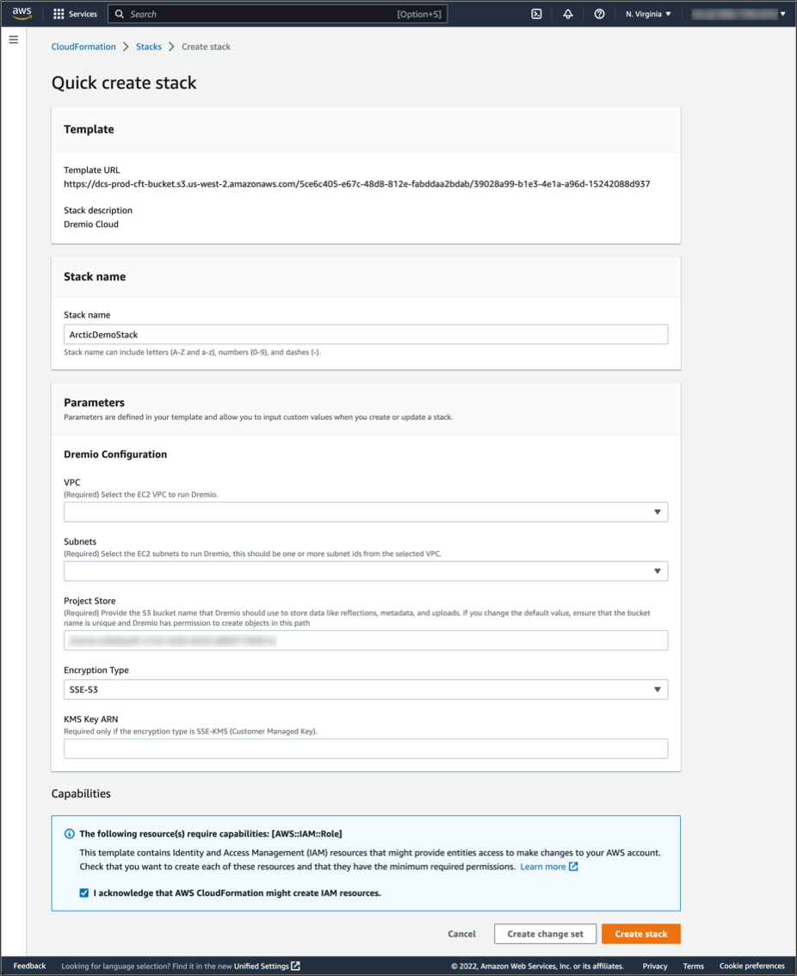Click the search magnifier icon in the search bar
The width and height of the screenshot is (797, 976).
tap(118, 14)
